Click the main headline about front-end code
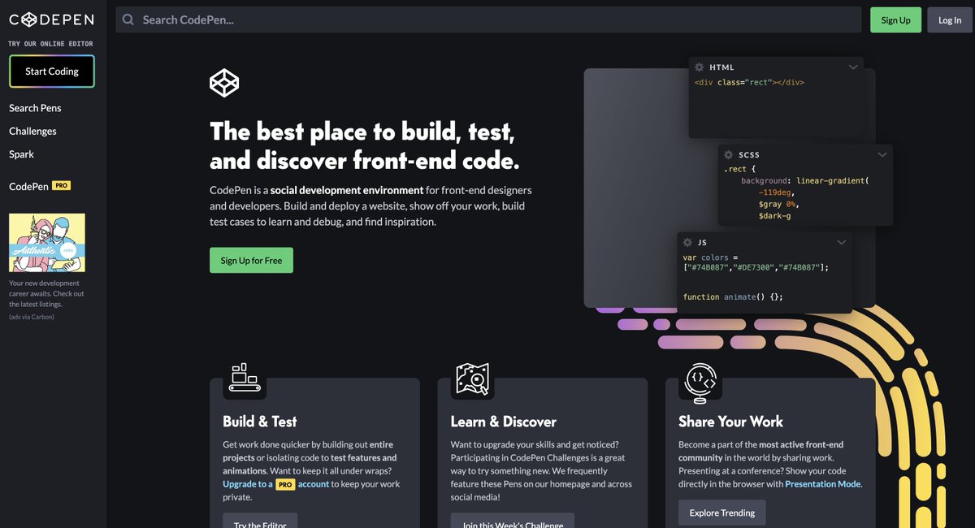The width and height of the screenshot is (975, 528). (x=364, y=145)
